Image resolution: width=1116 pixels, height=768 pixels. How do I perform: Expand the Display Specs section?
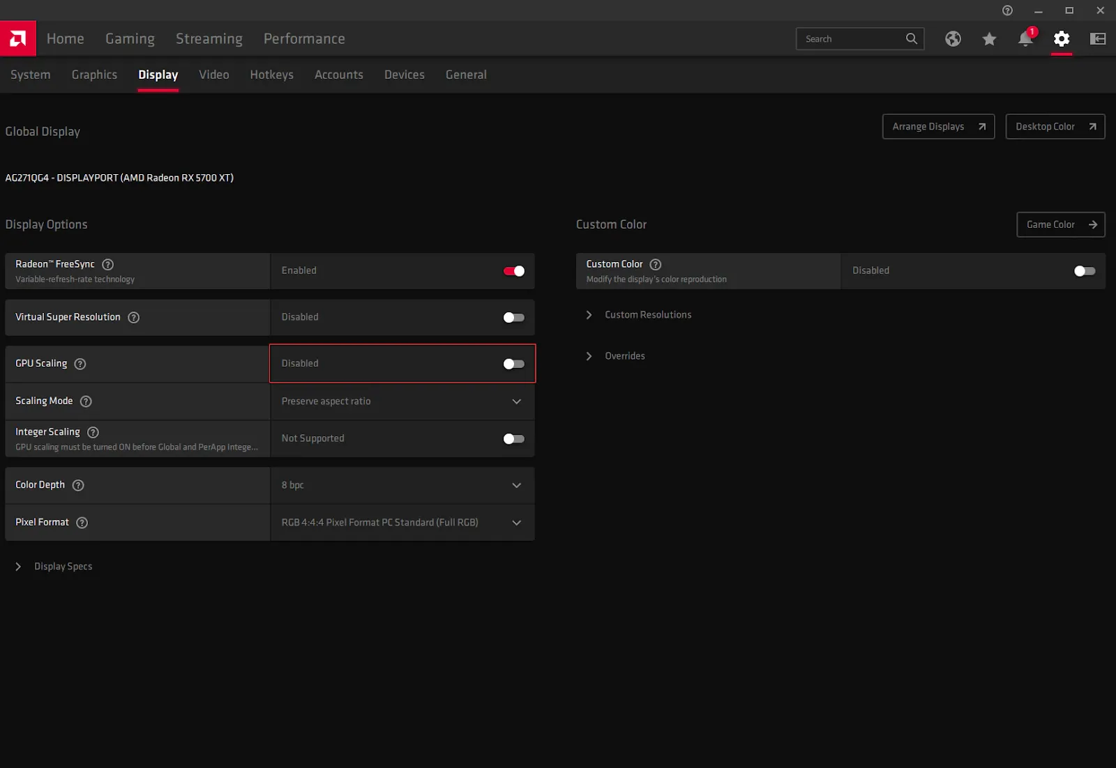click(63, 567)
